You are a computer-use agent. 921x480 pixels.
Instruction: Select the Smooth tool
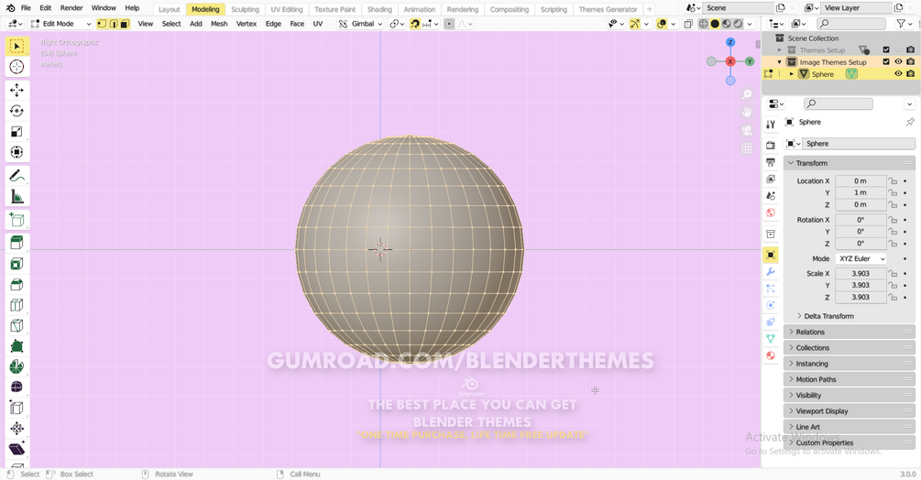17,387
